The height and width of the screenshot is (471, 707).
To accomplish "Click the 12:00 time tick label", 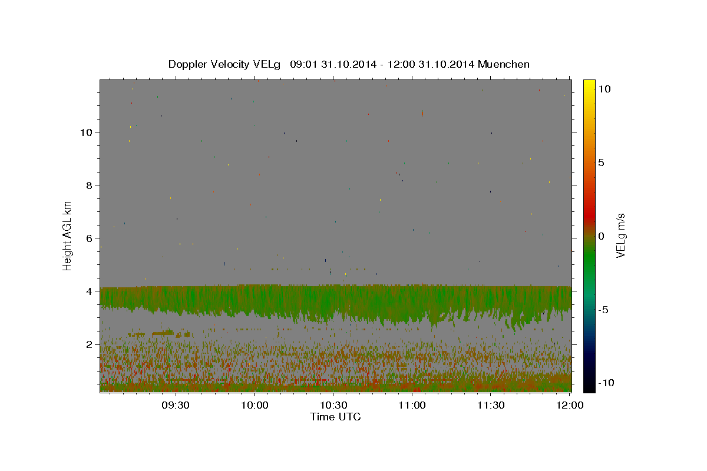I will [x=569, y=406].
